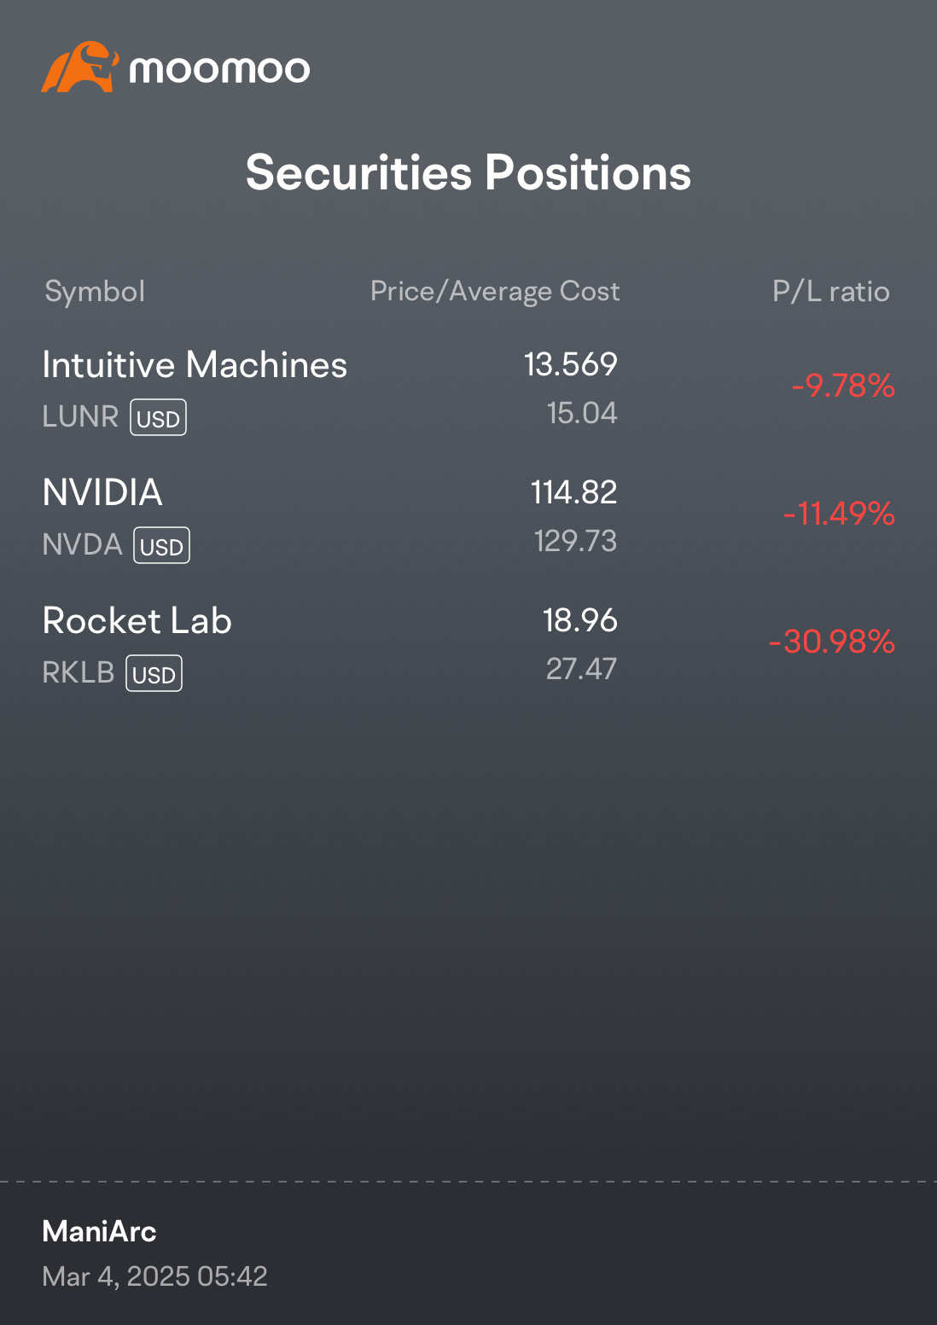Click the USD badge next to RKLB
Viewport: 937px width, 1325px height.
(x=154, y=673)
